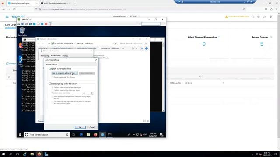Open host File Explorer taskbar icon

coord(32,154)
